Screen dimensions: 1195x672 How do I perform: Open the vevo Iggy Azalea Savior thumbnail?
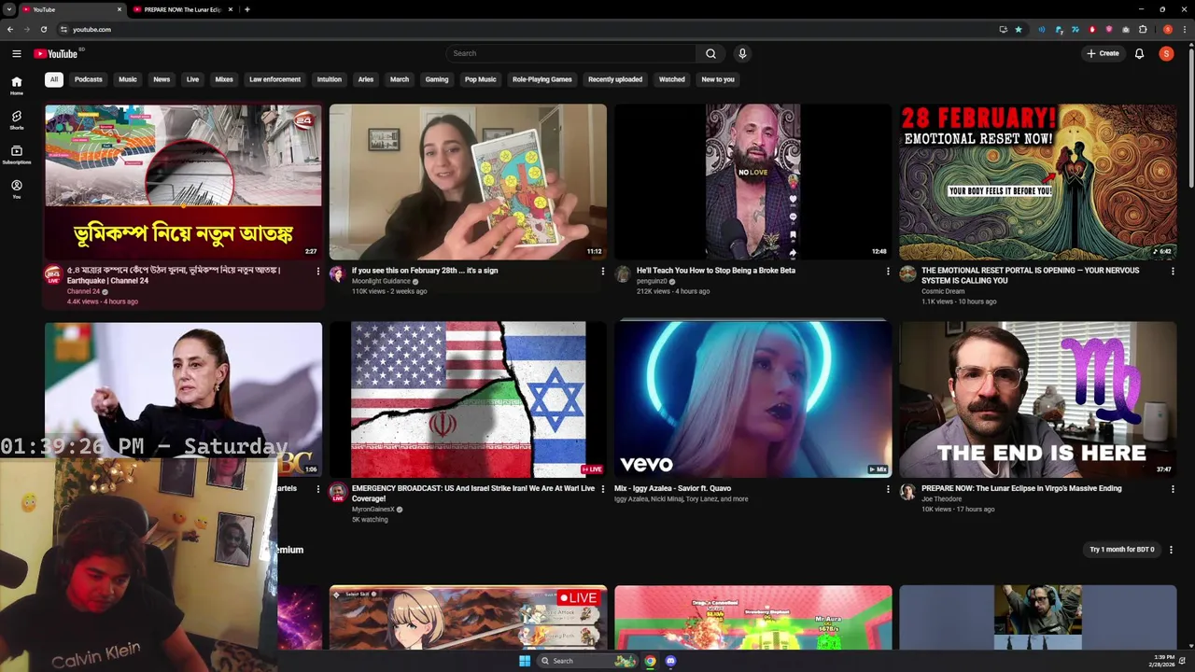[x=753, y=399]
